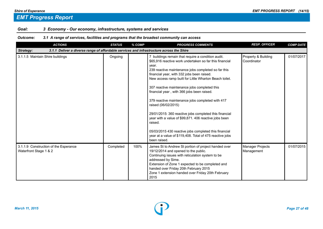Click the blue EMT Progress Report banner
The height and width of the screenshot is (229, 323).
tap(161, 17)
